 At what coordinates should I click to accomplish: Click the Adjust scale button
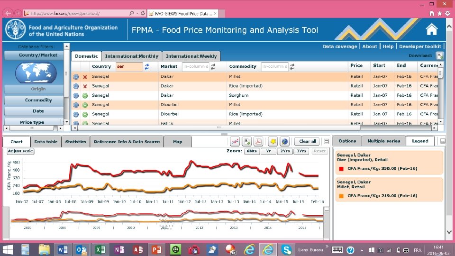pyautogui.click(x=20, y=151)
